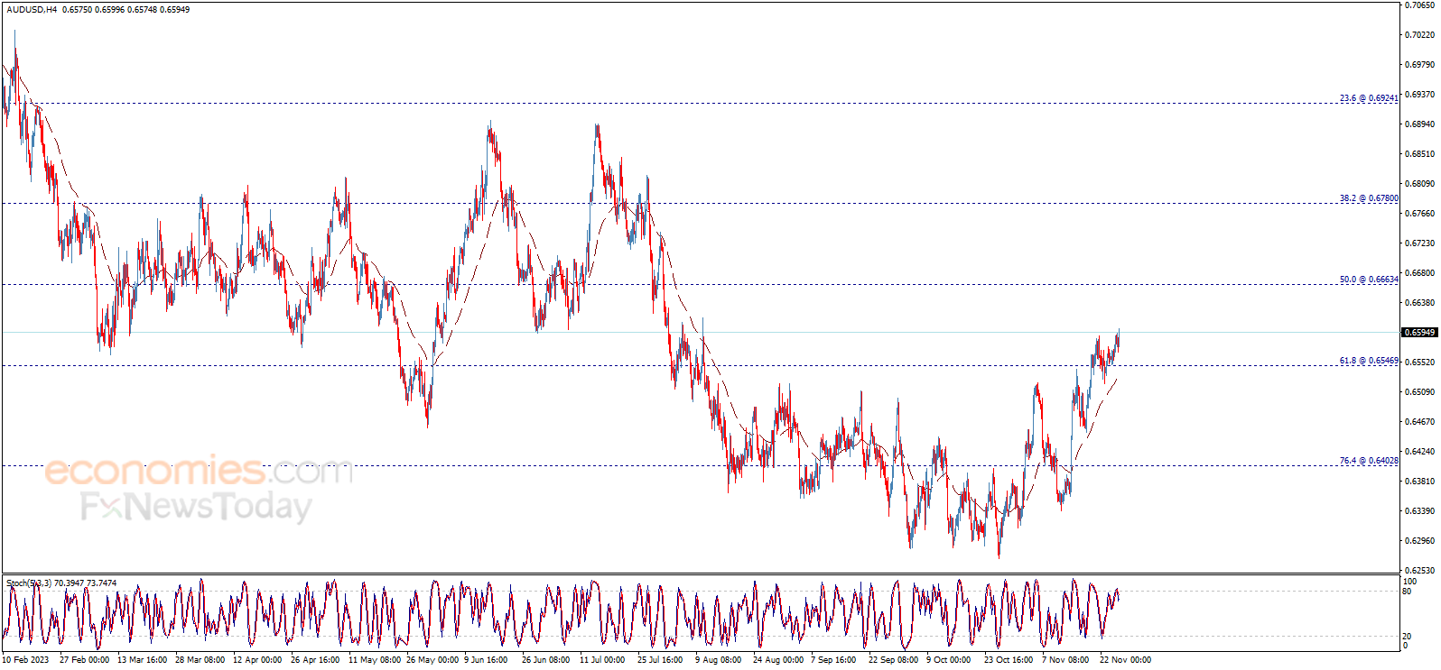This screenshot has width=1441, height=670.
Task: Click the 0.68510 price axis value
Action: 1420,154
